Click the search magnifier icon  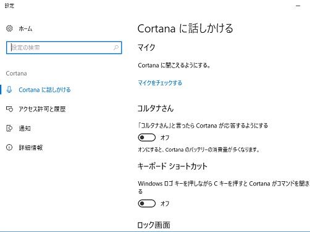point(116,48)
